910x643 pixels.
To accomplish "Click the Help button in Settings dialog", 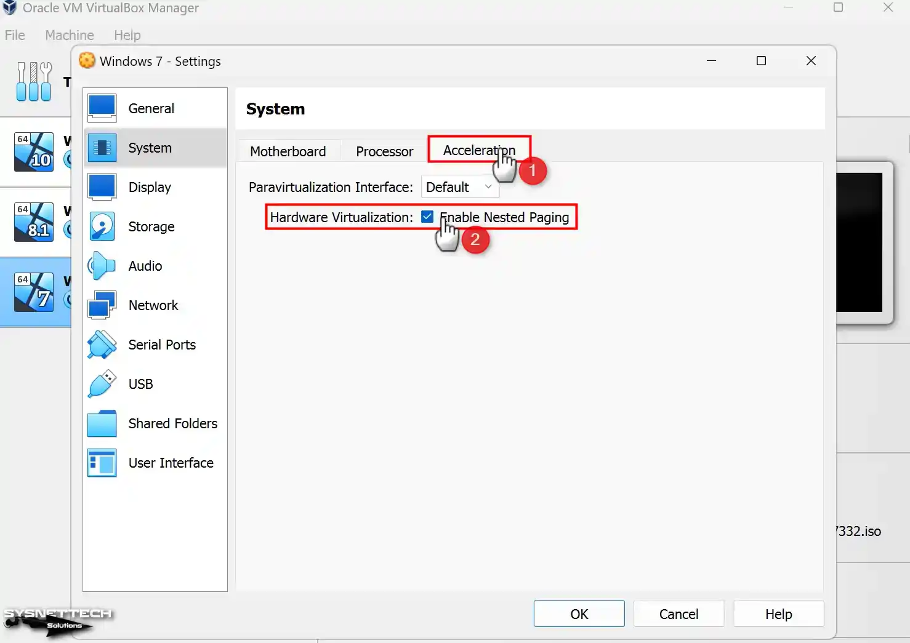I will (779, 614).
